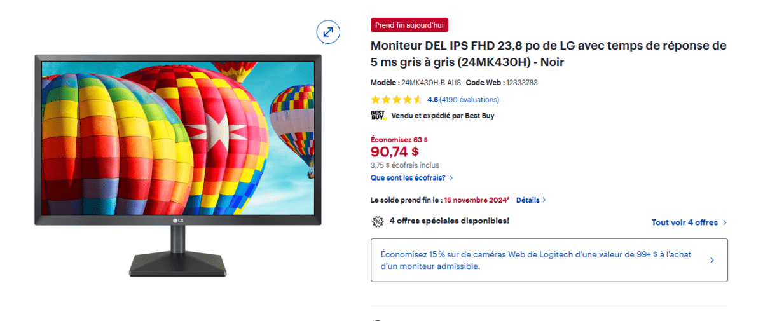Viewport: 763px width, 321px height.
Task: Open the Logitech offer via its right chevron
Action: [711, 260]
